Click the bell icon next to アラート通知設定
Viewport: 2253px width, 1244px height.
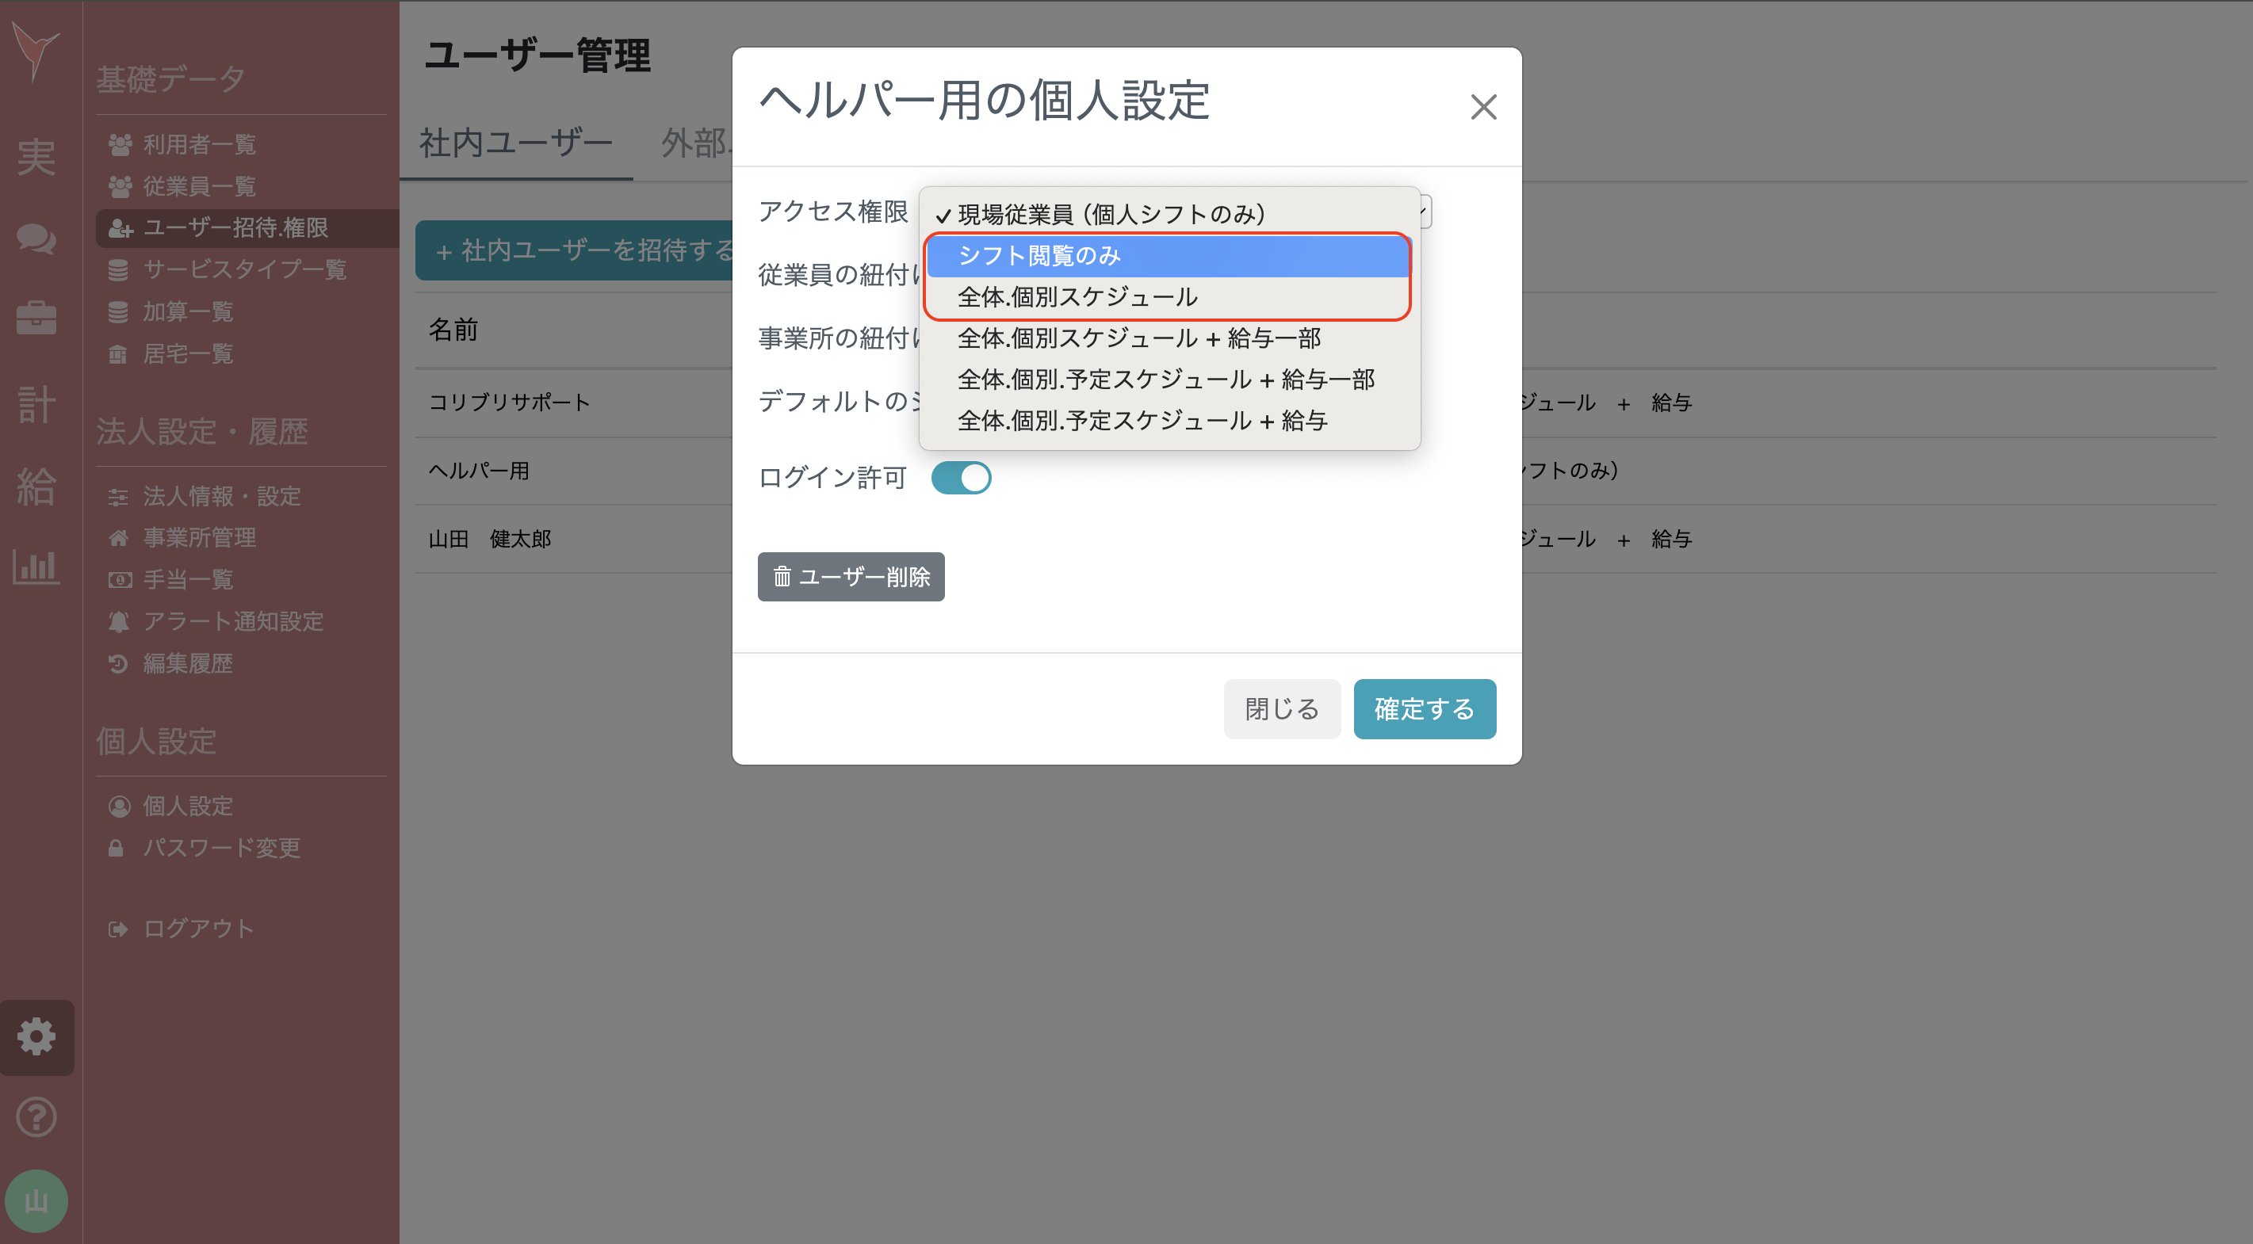tap(120, 621)
